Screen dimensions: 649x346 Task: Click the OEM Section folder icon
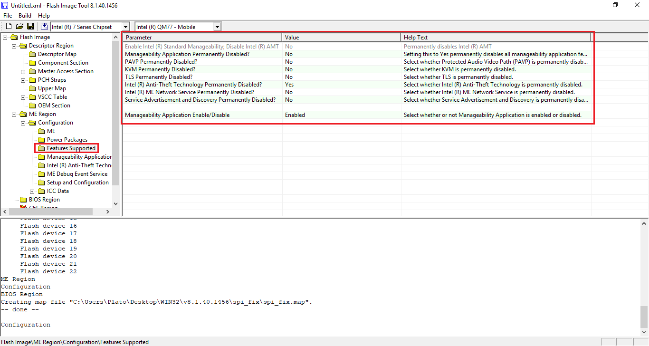(32, 106)
